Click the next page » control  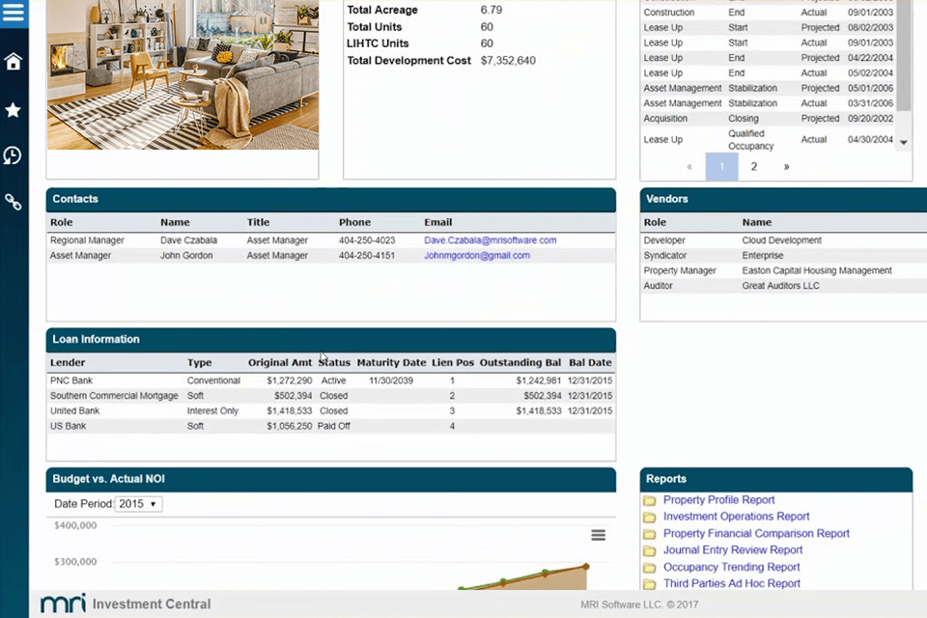point(786,166)
